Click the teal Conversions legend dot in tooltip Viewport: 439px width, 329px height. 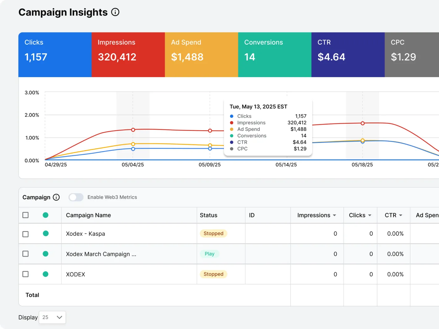coord(232,135)
